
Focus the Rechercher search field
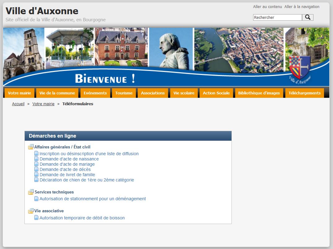click(277, 18)
